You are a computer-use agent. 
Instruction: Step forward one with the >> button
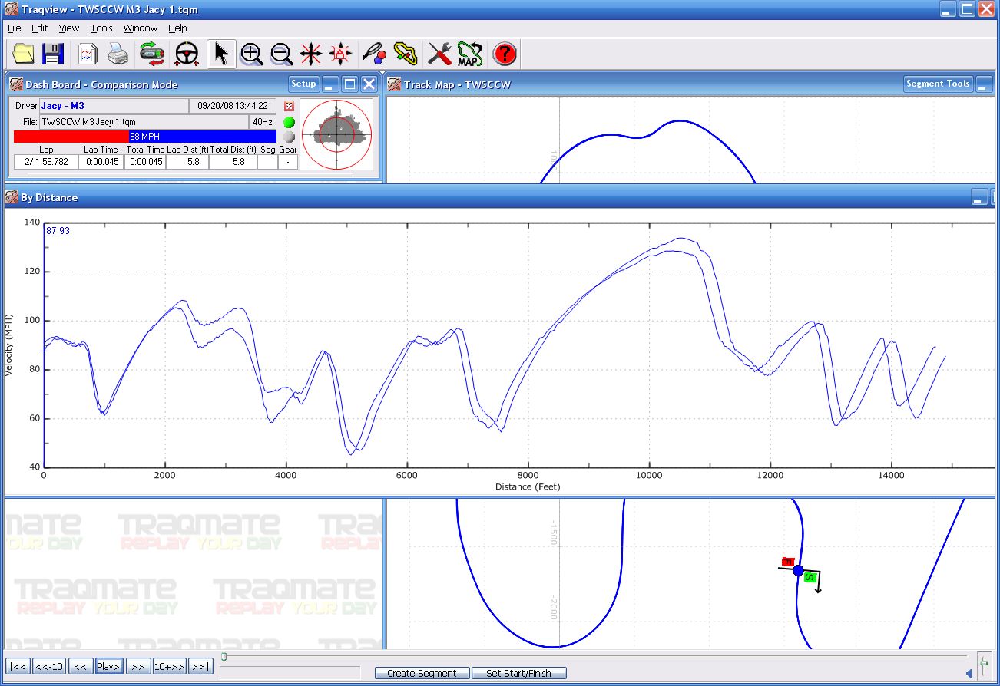[137, 666]
